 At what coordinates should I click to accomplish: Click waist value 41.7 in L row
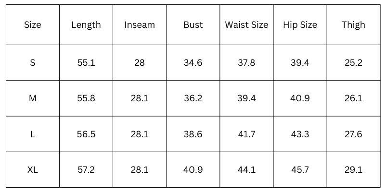246,134
